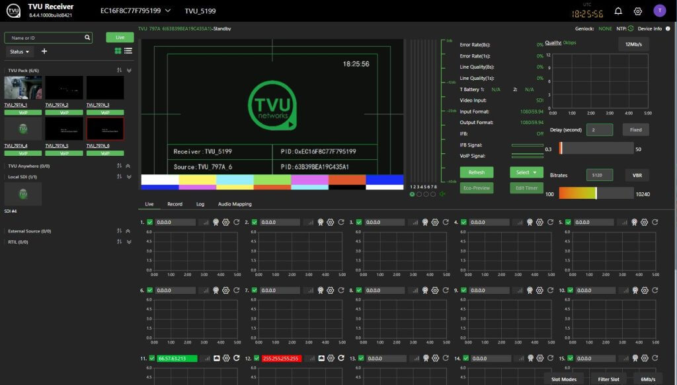
Task: Click the green Live button
Action: tap(120, 38)
